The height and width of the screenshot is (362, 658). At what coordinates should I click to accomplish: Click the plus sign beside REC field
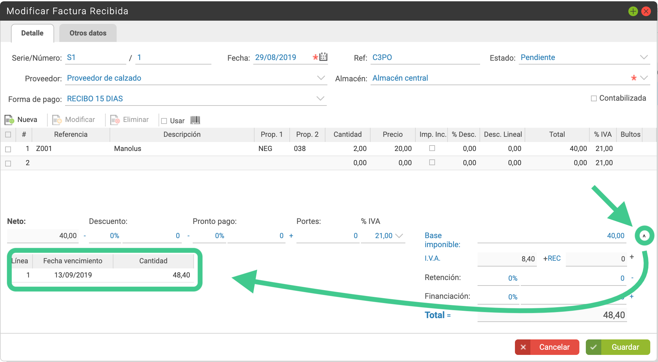tap(632, 257)
